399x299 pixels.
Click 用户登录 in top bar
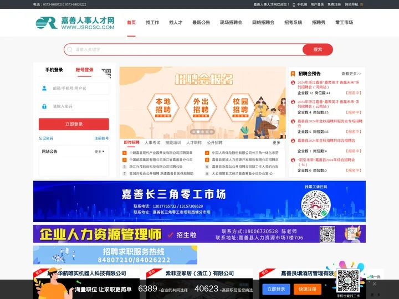(317, 4)
